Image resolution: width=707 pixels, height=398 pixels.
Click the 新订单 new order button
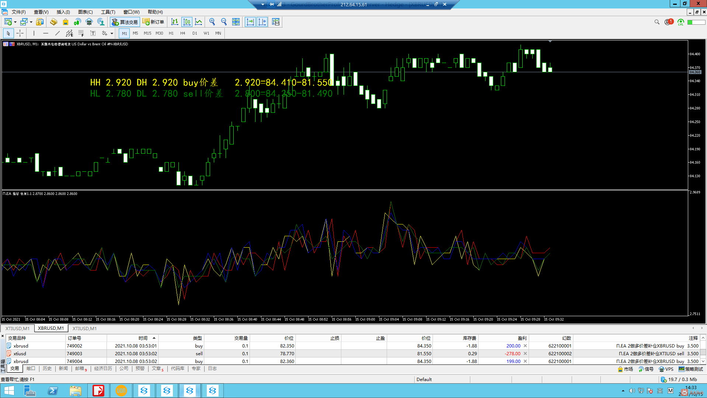153,22
